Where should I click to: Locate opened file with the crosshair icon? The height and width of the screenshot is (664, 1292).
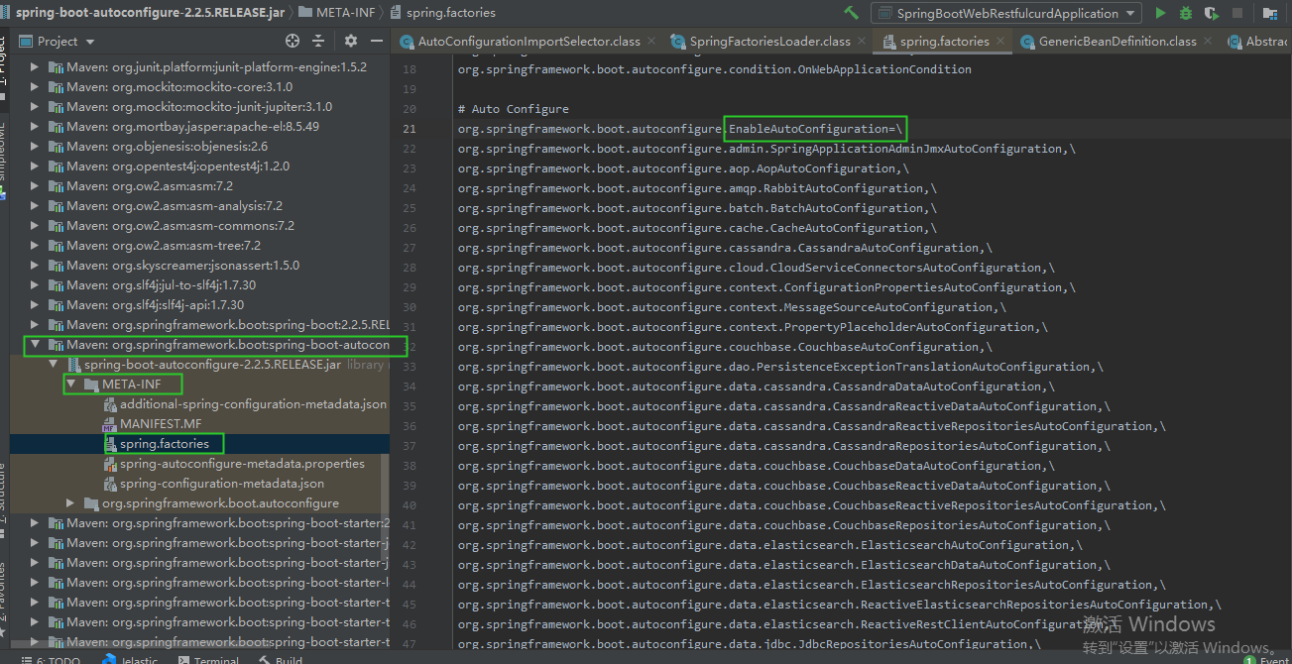point(293,41)
